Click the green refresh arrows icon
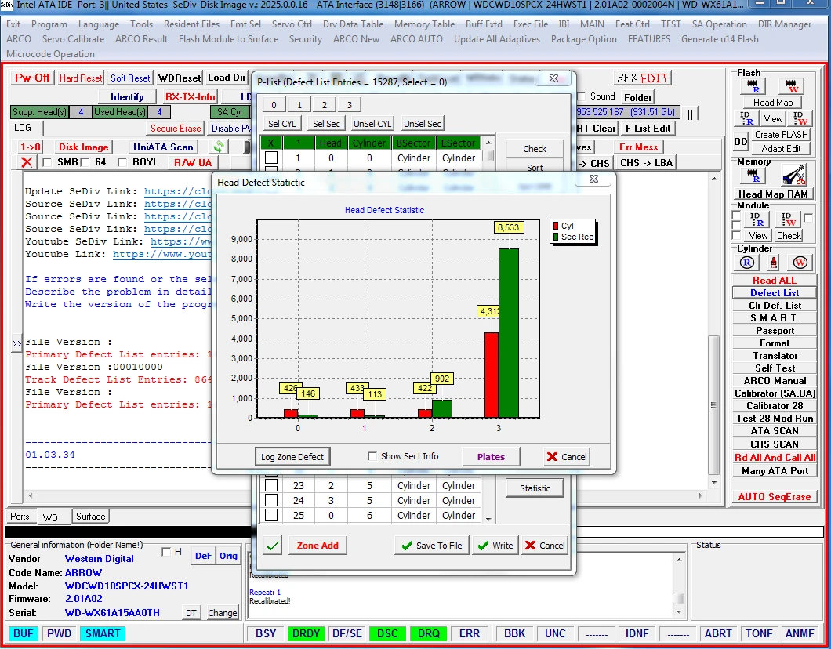This screenshot has height=649, width=831. point(219,147)
